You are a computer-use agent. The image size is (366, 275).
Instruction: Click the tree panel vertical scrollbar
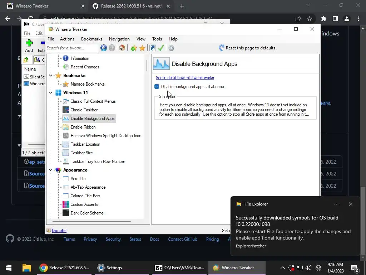(x=147, y=66)
